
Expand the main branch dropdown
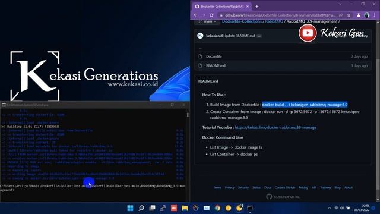pos(207,21)
